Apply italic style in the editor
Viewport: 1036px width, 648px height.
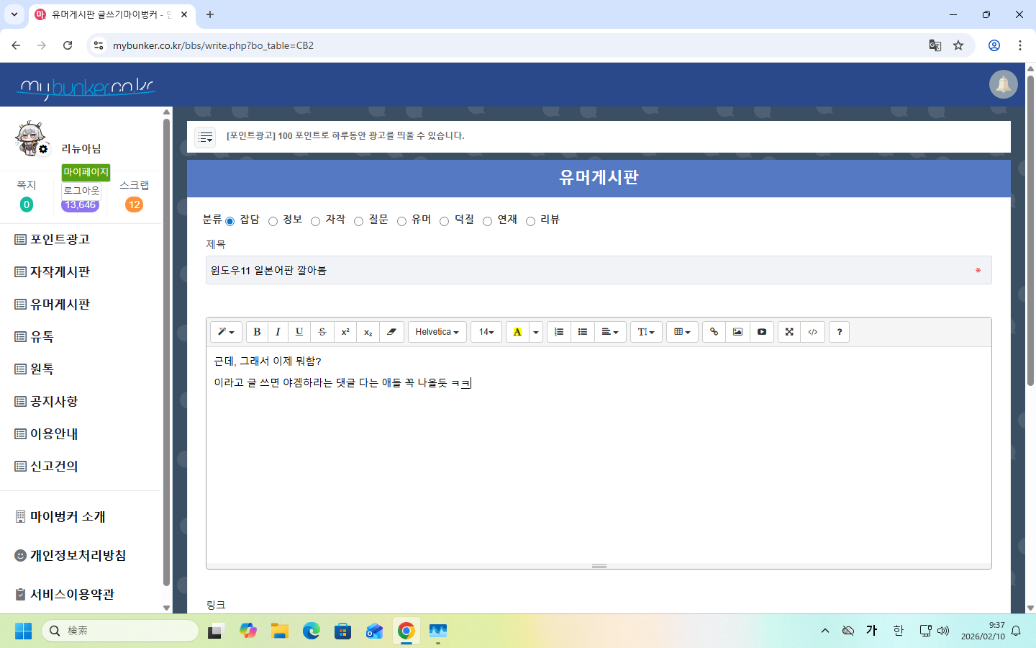pyautogui.click(x=278, y=332)
